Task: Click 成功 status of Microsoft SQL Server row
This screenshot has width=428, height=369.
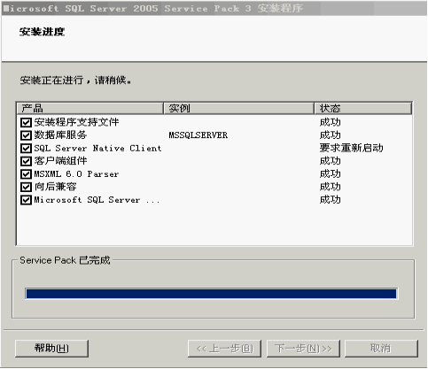Action: pyautogui.click(x=331, y=200)
